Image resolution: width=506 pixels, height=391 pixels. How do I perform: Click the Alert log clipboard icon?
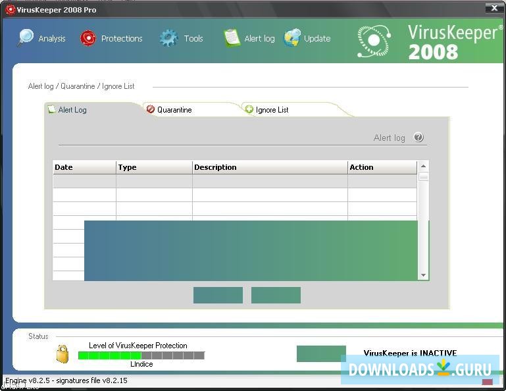click(x=232, y=38)
